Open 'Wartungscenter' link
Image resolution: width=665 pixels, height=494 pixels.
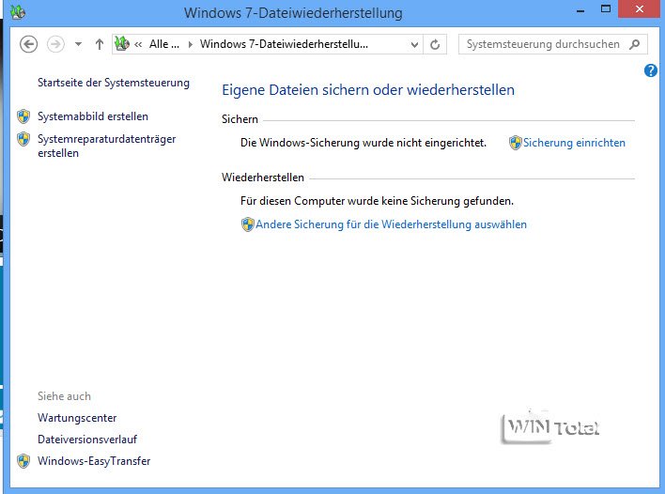77,418
